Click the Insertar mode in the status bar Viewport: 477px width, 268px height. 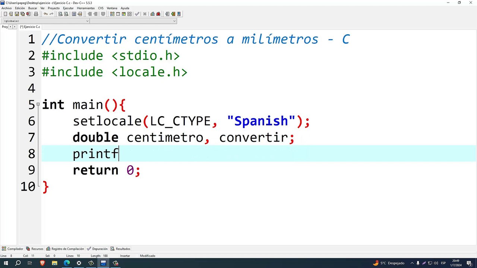coord(125,256)
